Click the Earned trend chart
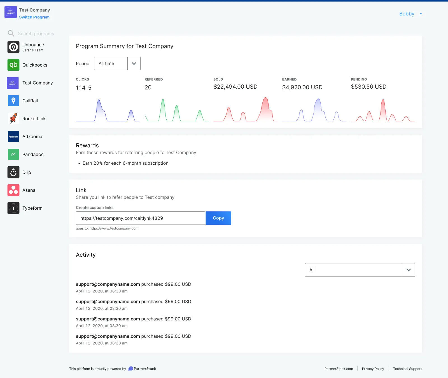This screenshot has width=448, height=378. click(x=314, y=110)
